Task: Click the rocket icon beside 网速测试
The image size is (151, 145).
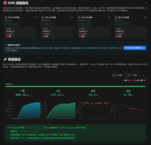Action: point(5,59)
